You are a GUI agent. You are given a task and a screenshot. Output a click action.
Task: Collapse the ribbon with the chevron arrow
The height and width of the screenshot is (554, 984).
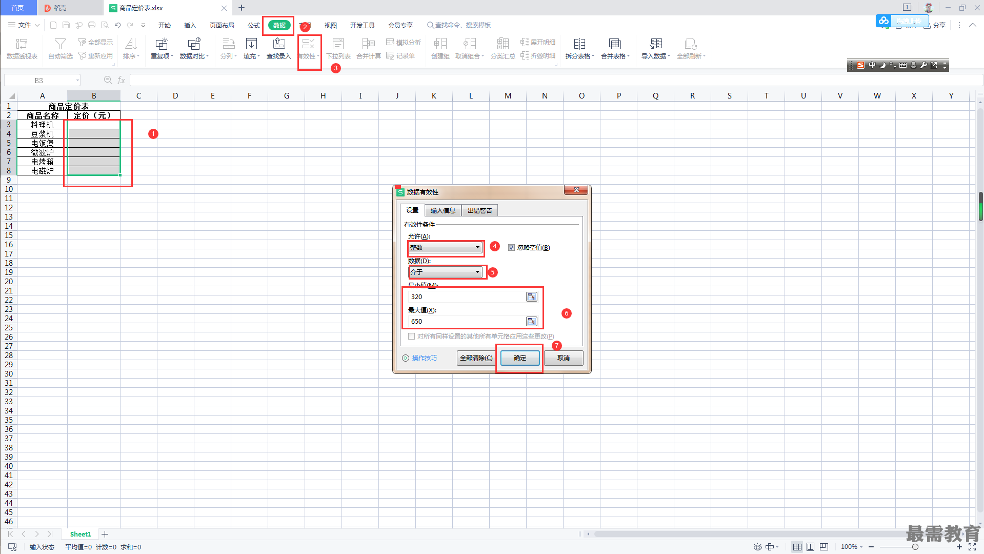tap(972, 25)
